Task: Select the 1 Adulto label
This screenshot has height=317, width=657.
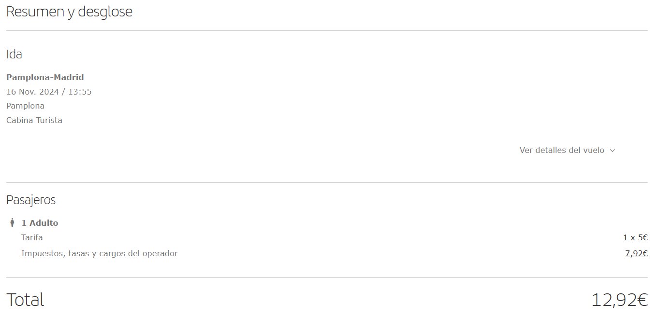Action: coord(40,223)
